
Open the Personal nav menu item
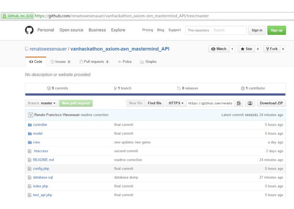pos(46,30)
